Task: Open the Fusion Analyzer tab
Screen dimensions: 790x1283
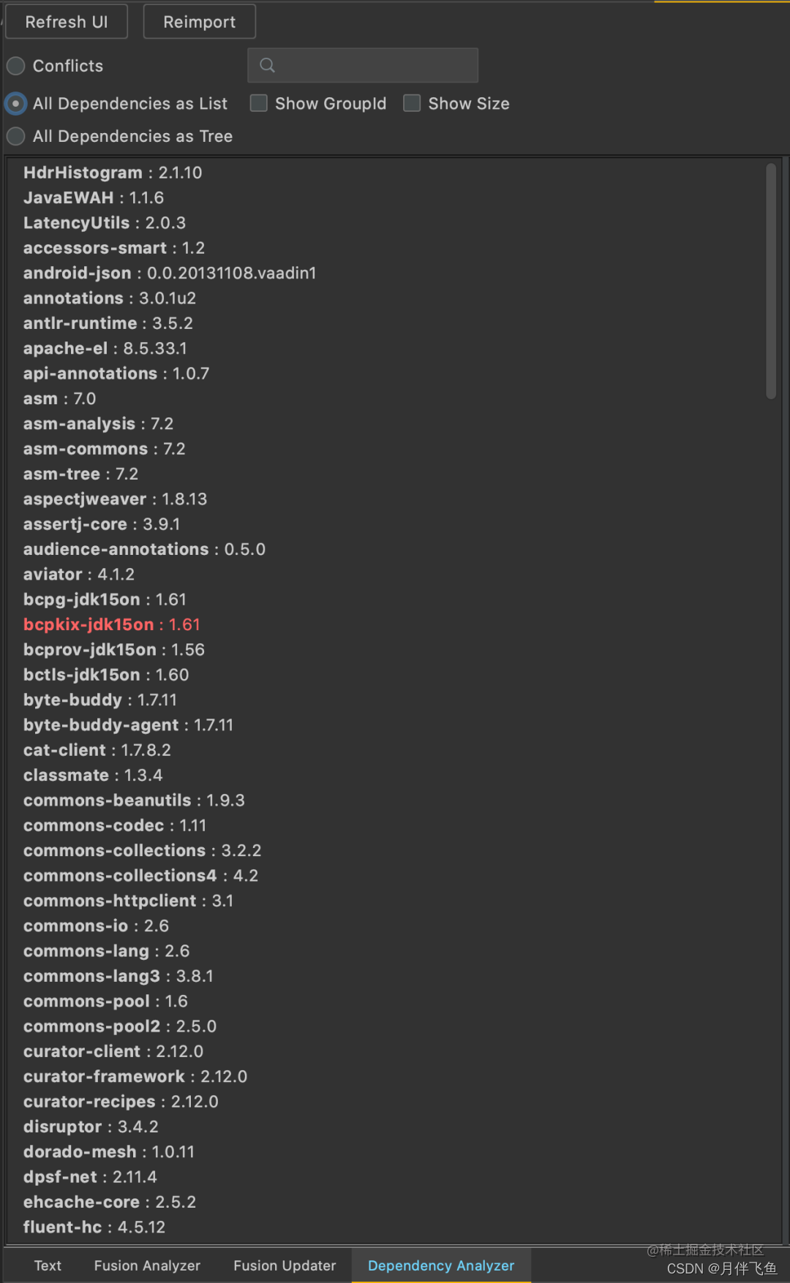Action: [147, 1265]
